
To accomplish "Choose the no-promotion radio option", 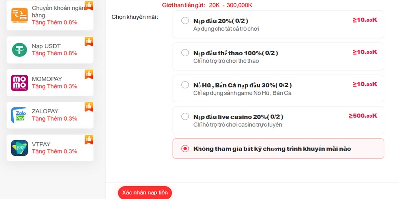I will tap(185, 148).
